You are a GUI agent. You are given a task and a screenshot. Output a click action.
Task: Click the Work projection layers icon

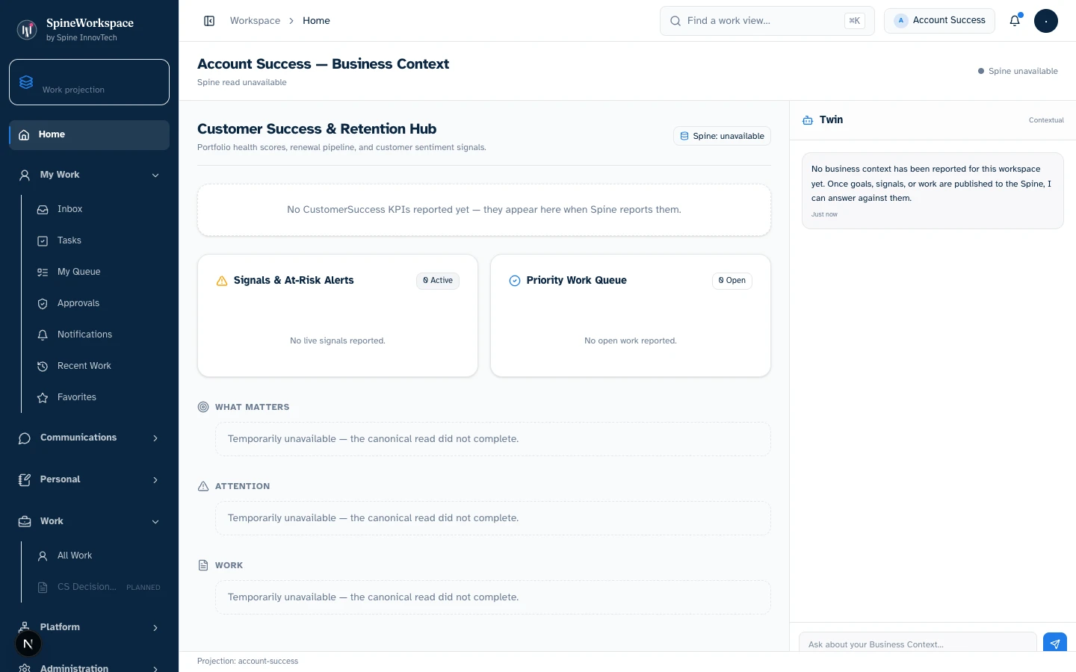26,82
